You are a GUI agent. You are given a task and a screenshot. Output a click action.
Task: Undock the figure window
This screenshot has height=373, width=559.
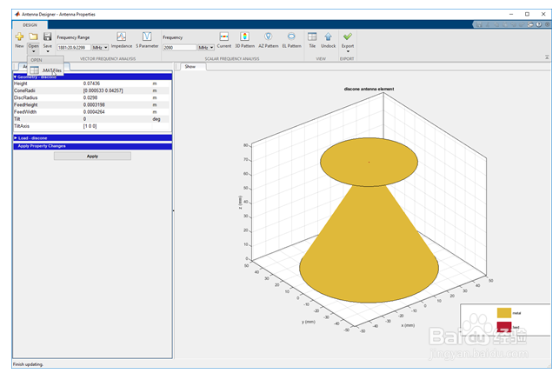(x=328, y=40)
